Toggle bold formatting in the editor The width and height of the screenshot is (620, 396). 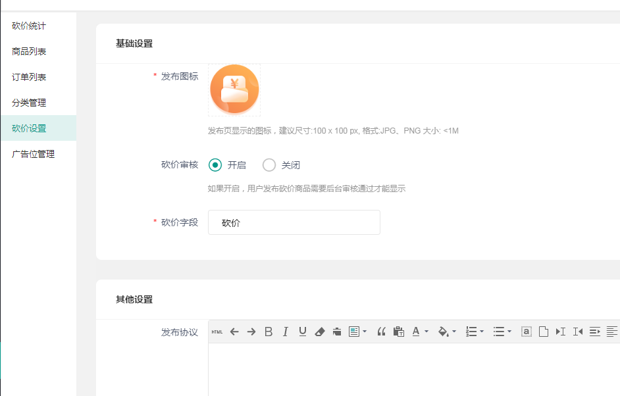point(268,332)
